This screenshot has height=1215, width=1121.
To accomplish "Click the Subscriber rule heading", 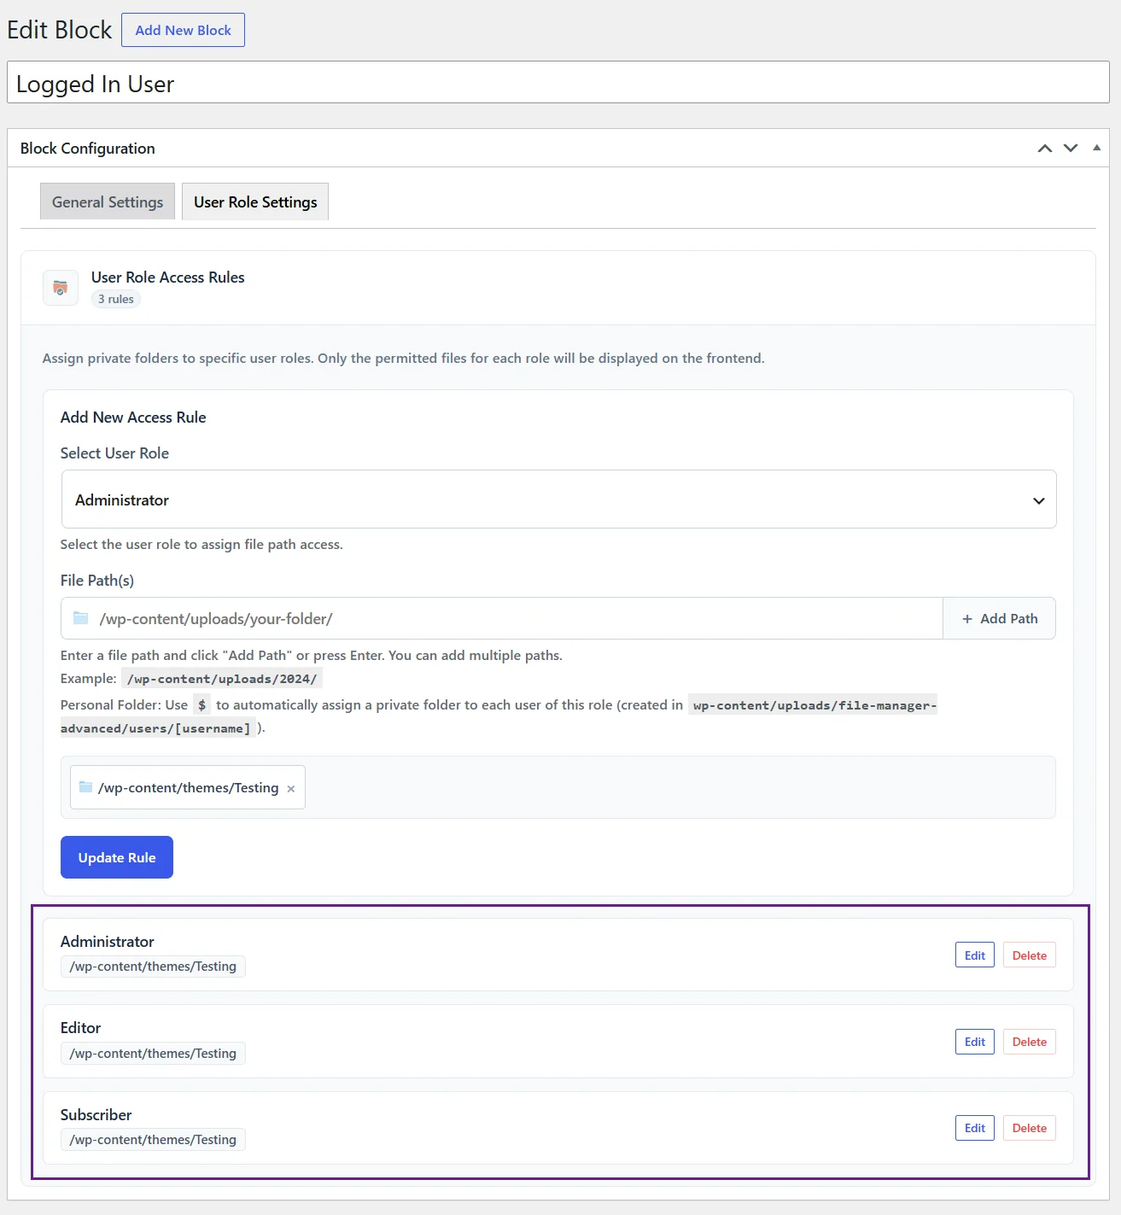I will pyautogui.click(x=96, y=1115).
